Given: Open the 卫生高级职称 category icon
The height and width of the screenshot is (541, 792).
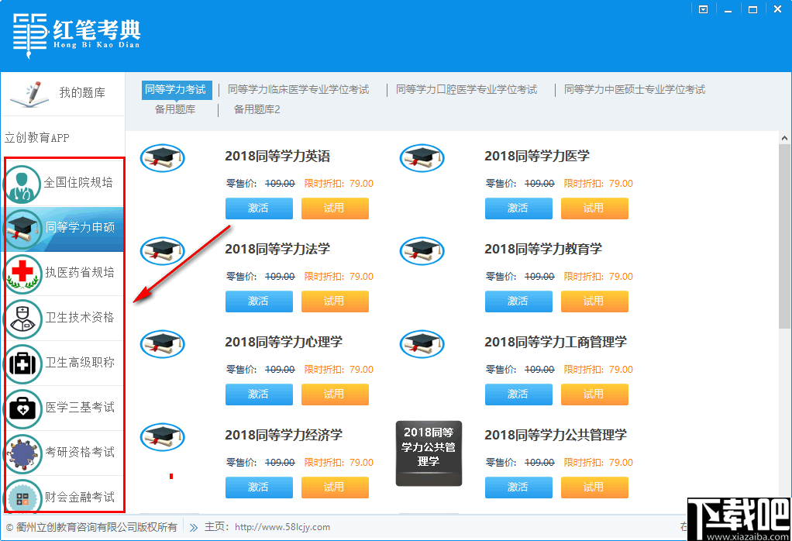Looking at the screenshot, I should click(22, 364).
